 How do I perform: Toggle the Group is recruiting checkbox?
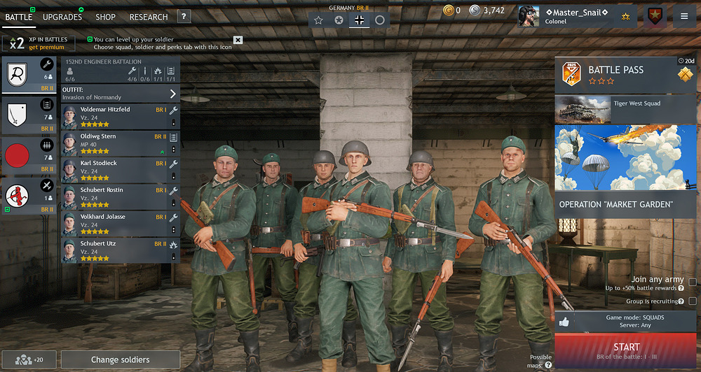tap(693, 301)
